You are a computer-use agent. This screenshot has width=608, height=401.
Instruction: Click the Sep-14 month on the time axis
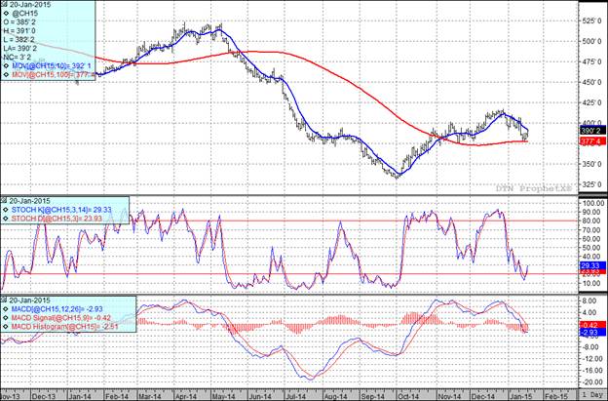[371, 397]
